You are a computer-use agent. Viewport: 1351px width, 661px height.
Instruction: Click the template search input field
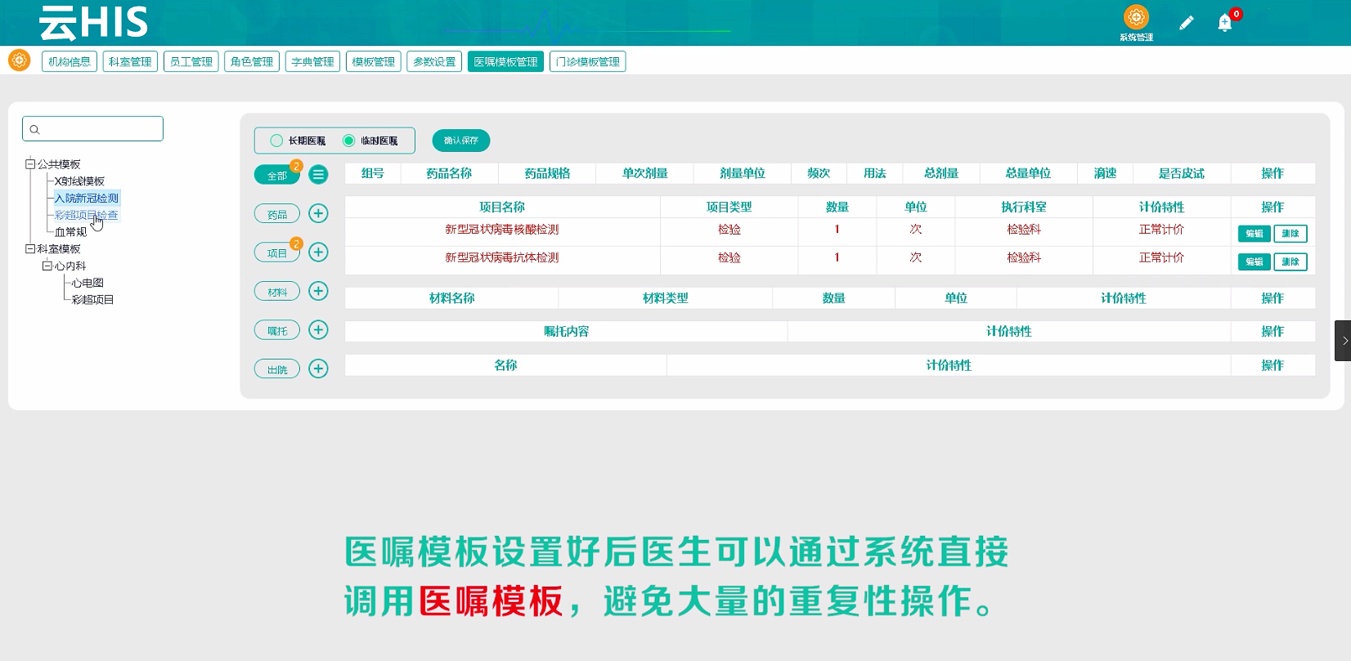click(92, 128)
